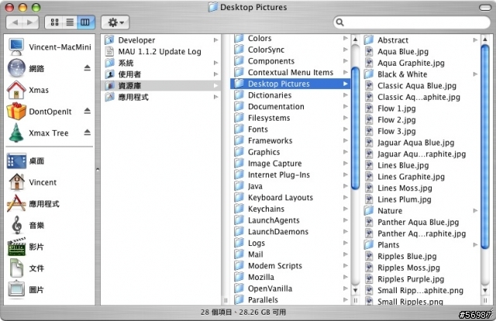Open the 音樂 music sidebar icon

coord(17,225)
